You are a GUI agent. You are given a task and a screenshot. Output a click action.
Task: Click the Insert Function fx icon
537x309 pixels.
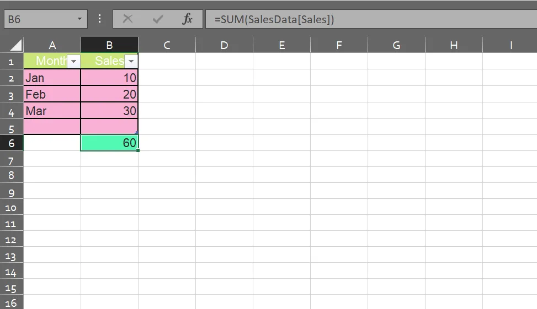pyautogui.click(x=187, y=19)
